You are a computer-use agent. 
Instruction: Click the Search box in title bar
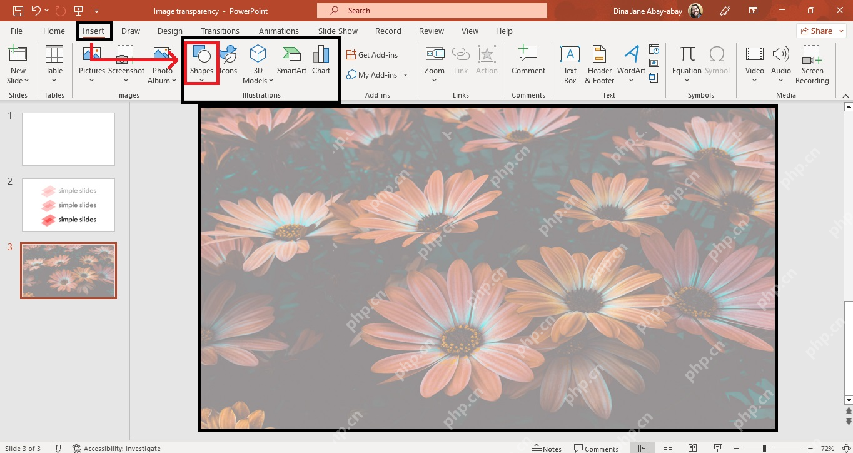click(x=432, y=11)
